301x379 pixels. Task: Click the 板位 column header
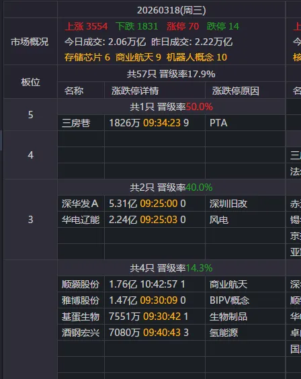(30, 82)
